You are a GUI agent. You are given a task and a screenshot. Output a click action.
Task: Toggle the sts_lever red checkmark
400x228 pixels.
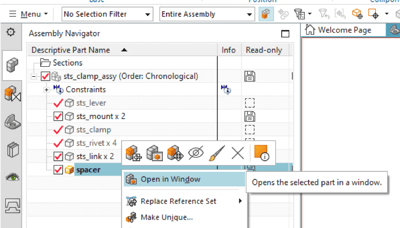pyautogui.click(x=58, y=103)
